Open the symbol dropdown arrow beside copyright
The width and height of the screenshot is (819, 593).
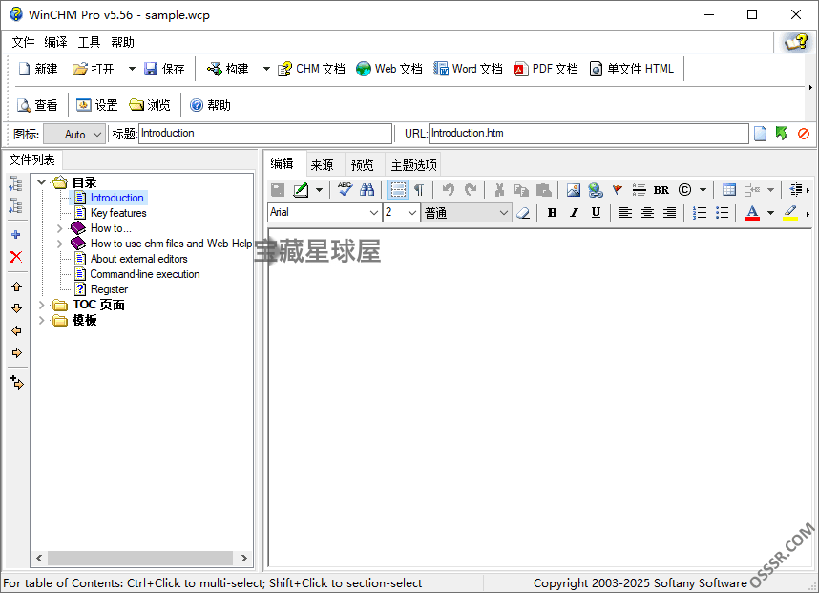[703, 190]
